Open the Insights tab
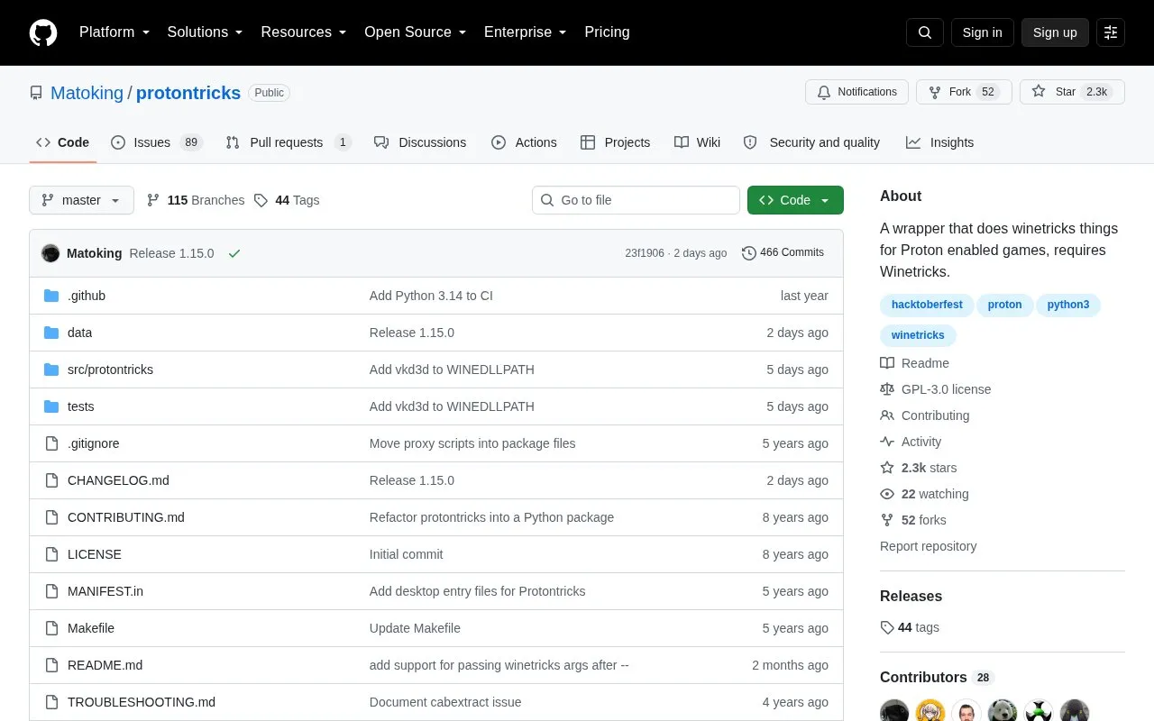Image resolution: width=1154 pixels, height=721 pixels. pyautogui.click(x=940, y=142)
